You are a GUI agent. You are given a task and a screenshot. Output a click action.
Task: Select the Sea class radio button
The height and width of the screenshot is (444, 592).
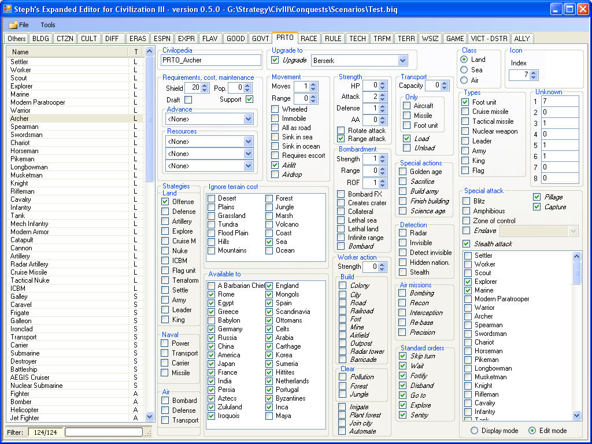click(x=464, y=70)
